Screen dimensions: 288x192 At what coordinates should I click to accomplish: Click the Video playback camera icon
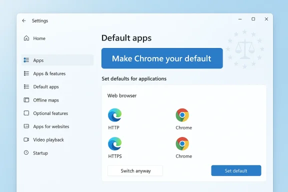(26, 139)
